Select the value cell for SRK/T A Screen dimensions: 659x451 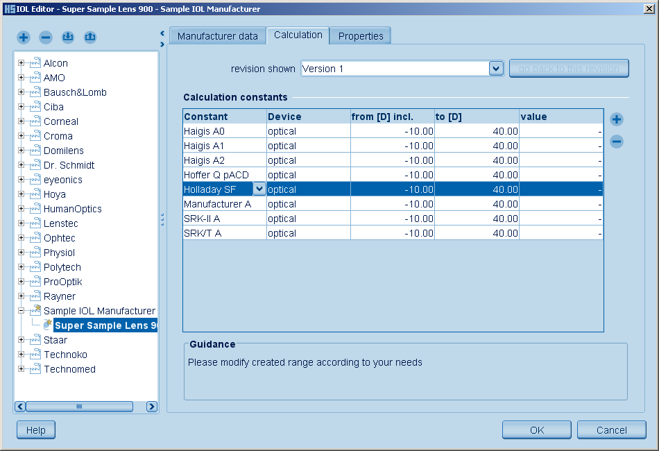click(x=560, y=233)
